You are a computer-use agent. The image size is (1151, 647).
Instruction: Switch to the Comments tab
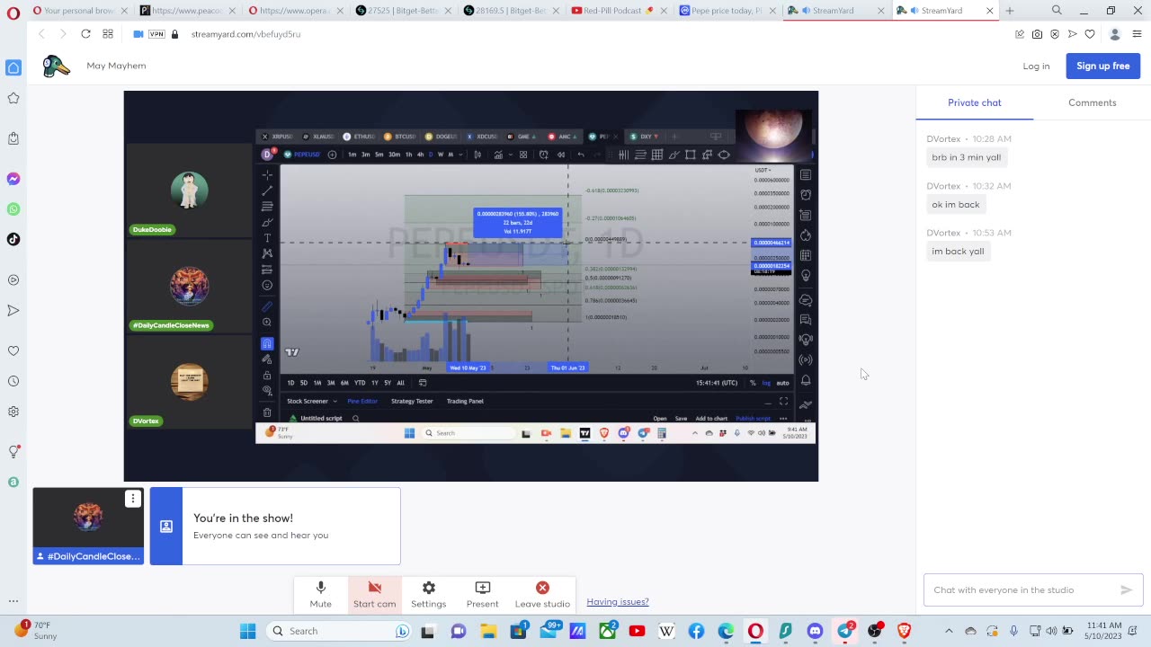[x=1092, y=102]
